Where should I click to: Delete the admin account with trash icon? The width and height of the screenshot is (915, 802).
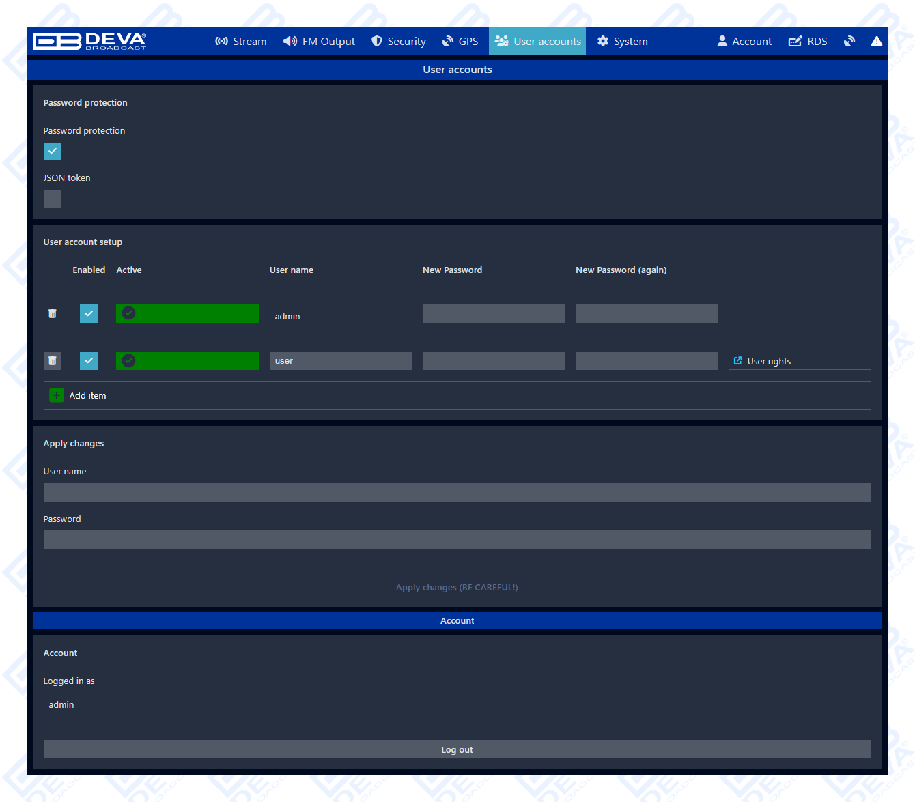click(x=53, y=314)
